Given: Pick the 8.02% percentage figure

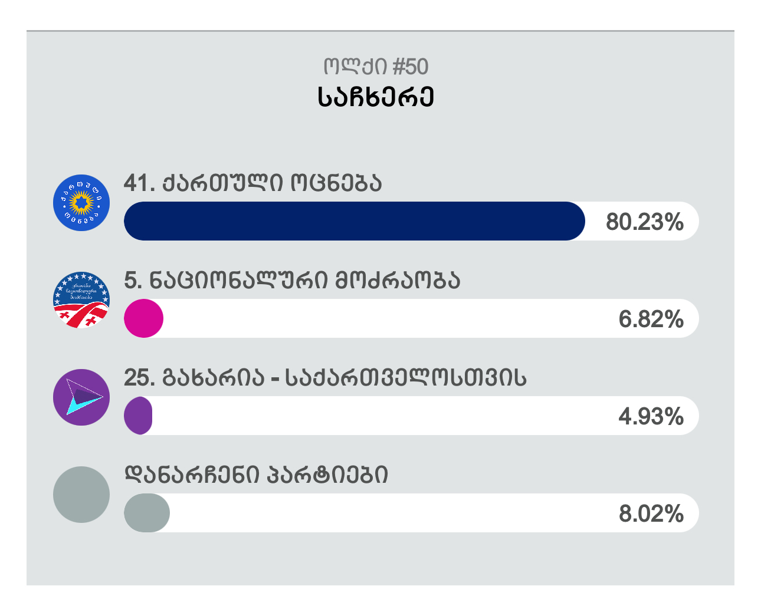Looking at the screenshot, I should pos(651,513).
